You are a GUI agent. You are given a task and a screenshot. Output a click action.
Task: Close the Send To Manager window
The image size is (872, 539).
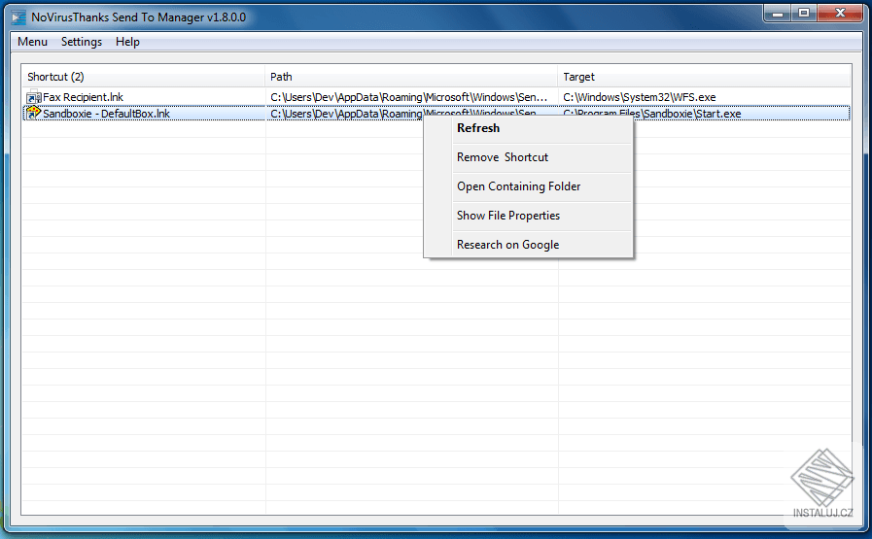840,14
